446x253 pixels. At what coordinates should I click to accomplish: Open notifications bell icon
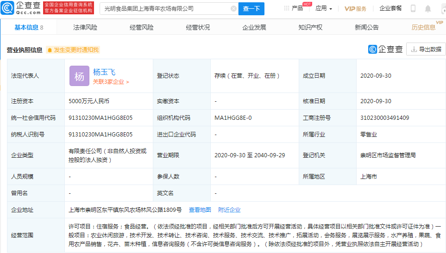pyautogui.click(x=428, y=9)
